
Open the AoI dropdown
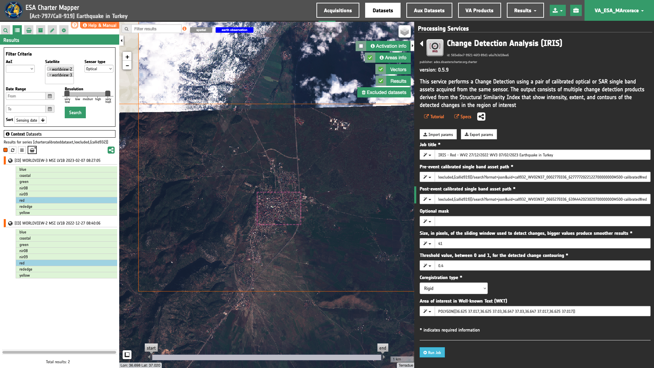coord(20,69)
